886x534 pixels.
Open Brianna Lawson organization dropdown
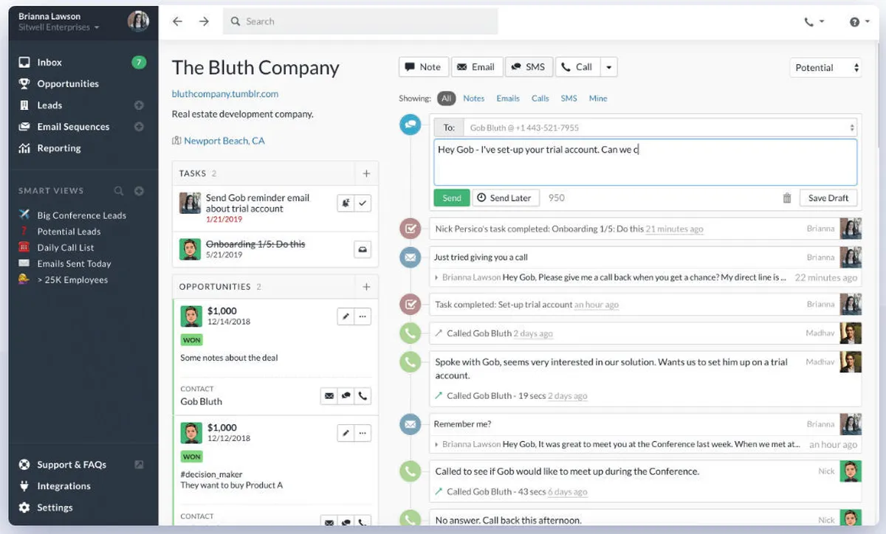pos(59,27)
